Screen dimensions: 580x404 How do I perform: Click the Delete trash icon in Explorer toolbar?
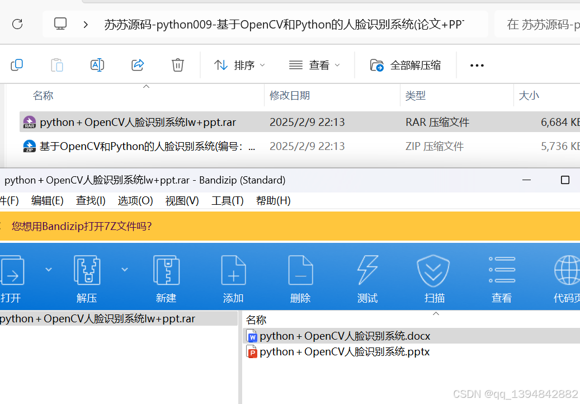(x=177, y=65)
